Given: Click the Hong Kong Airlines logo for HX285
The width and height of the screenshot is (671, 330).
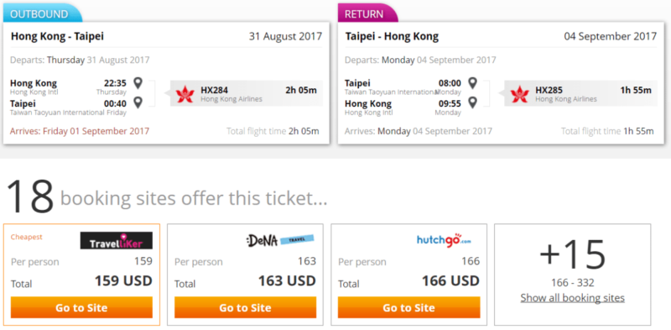Looking at the screenshot, I should [519, 94].
